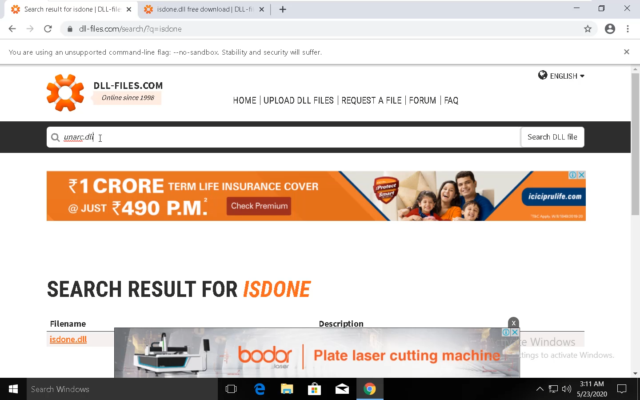Close the bodor laser ad with X
The height and width of the screenshot is (400, 640).
coord(515,332)
